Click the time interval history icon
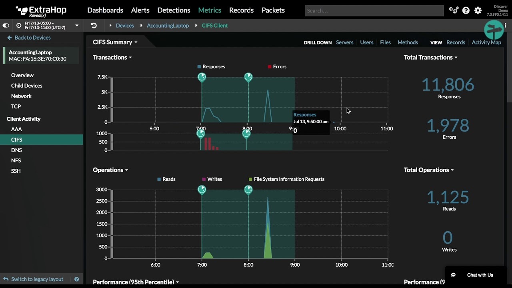The width and height of the screenshot is (512, 288). click(x=94, y=26)
